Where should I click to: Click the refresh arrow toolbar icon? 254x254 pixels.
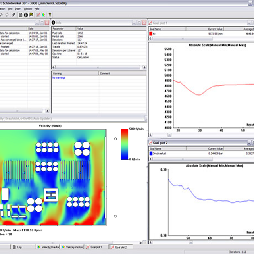point(8,15)
